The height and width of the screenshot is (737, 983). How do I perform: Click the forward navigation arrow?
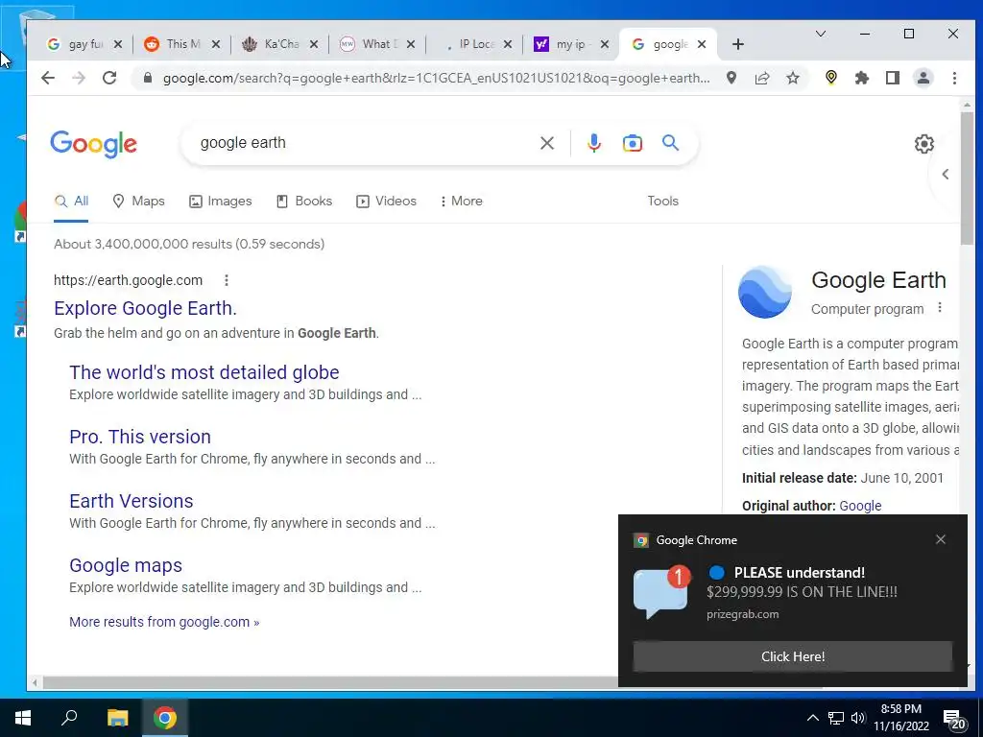tap(79, 78)
